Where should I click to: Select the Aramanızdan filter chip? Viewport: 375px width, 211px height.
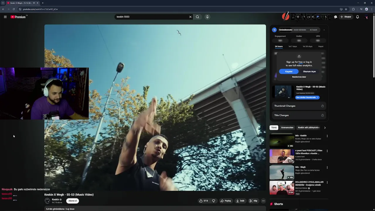click(x=287, y=127)
